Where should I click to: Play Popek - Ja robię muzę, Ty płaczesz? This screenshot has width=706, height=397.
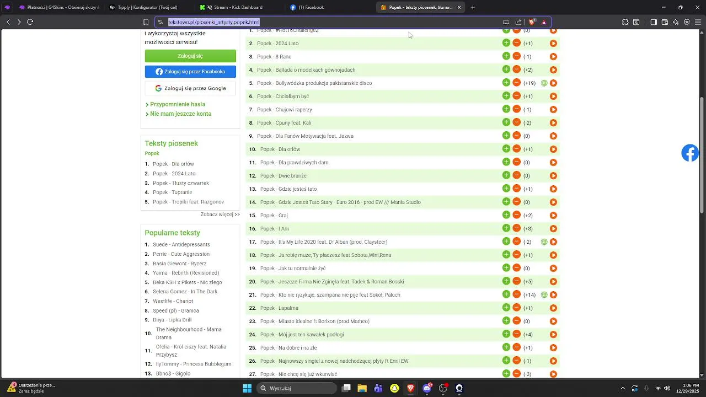point(553,255)
